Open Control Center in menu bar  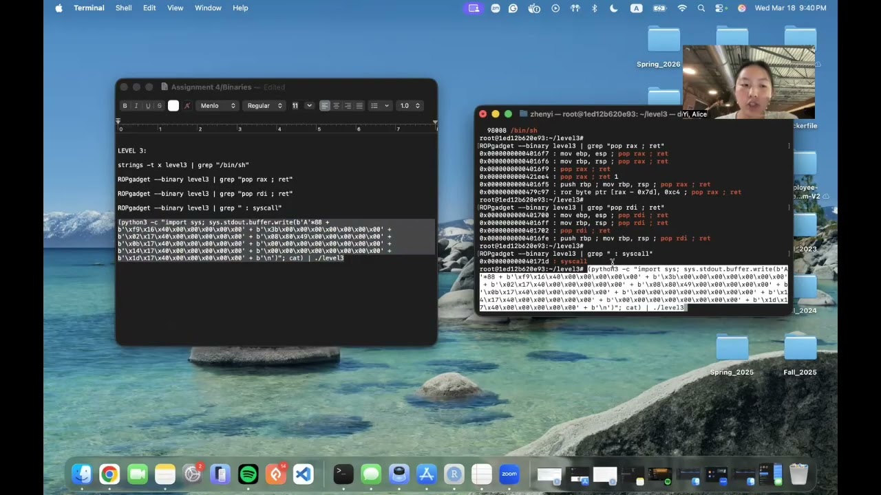pos(721,8)
